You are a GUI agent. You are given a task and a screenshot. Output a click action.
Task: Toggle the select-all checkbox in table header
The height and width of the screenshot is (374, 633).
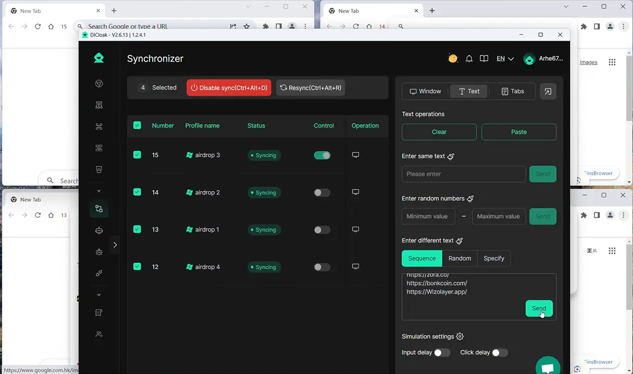point(137,125)
